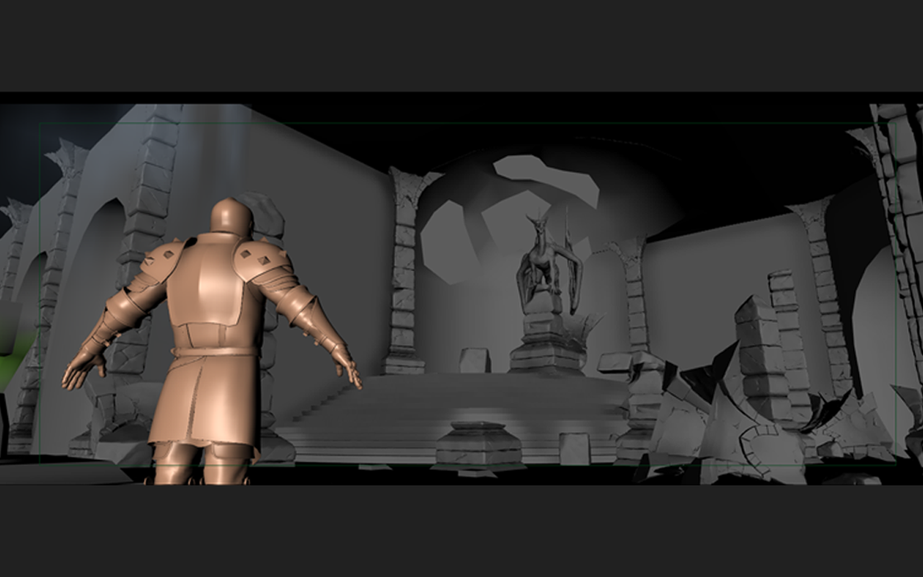Click the green object at the left edge
Screen dimensions: 923x577
coord(9,361)
